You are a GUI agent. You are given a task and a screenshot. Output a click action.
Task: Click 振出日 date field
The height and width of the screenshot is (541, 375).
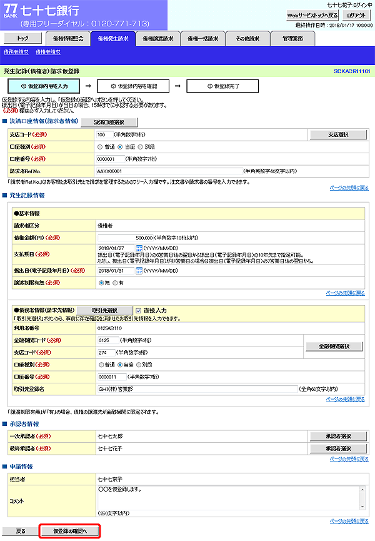coord(116,271)
